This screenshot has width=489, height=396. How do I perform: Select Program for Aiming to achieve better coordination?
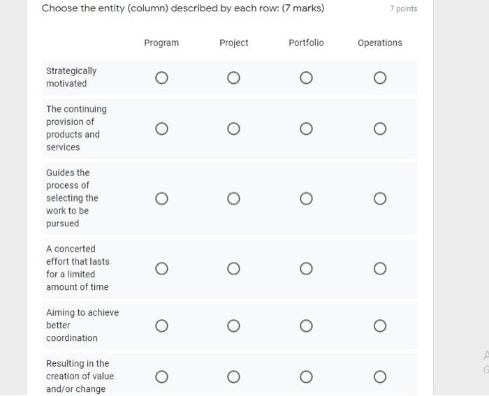click(161, 325)
